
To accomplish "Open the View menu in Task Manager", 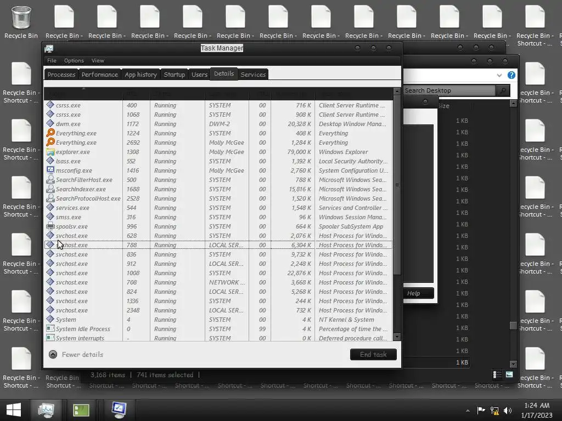I will pyautogui.click(x=98, y=60).
